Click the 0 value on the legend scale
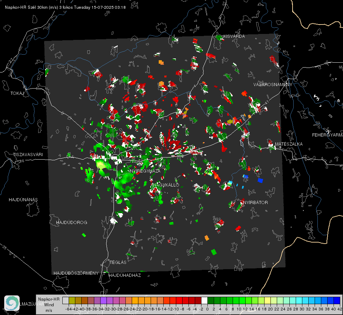 (207, 309)
